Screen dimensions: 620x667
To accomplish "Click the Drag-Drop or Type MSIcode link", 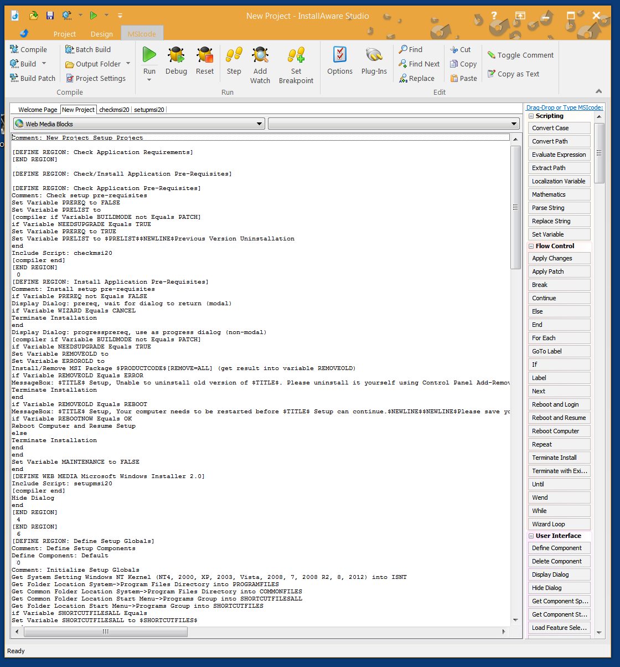I will (565, 107).
